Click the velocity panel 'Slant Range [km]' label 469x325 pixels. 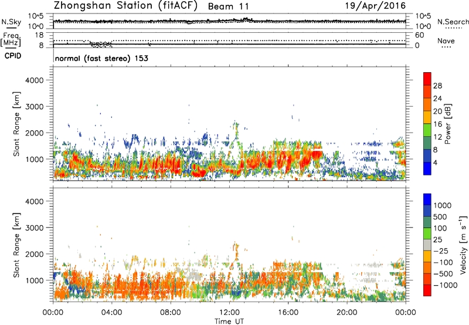pyautogui.click(x=16, y=245)
